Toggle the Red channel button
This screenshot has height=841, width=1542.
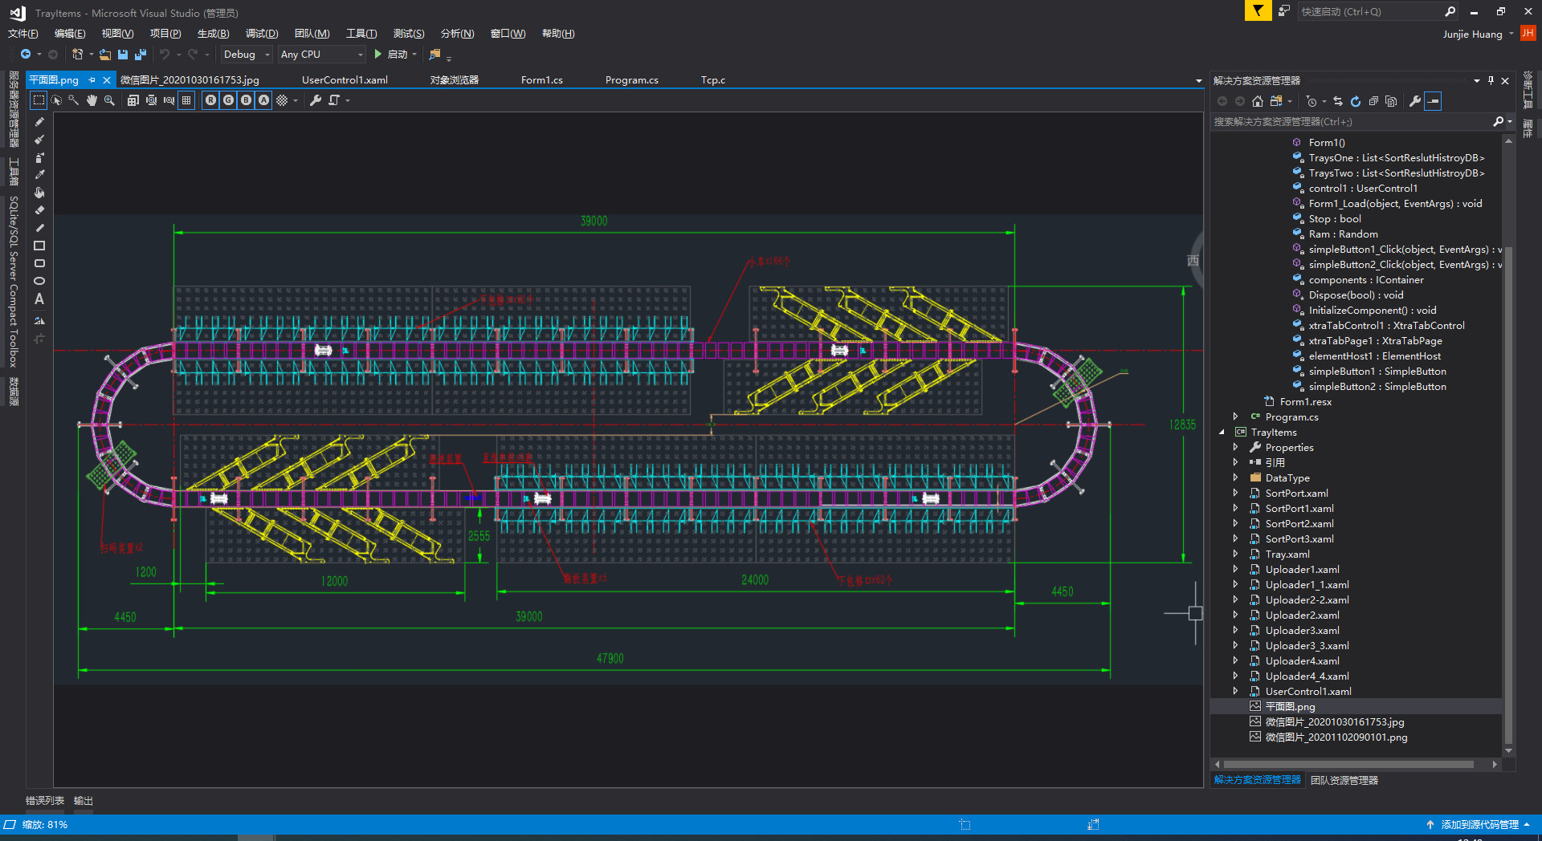tap(210, 100)
